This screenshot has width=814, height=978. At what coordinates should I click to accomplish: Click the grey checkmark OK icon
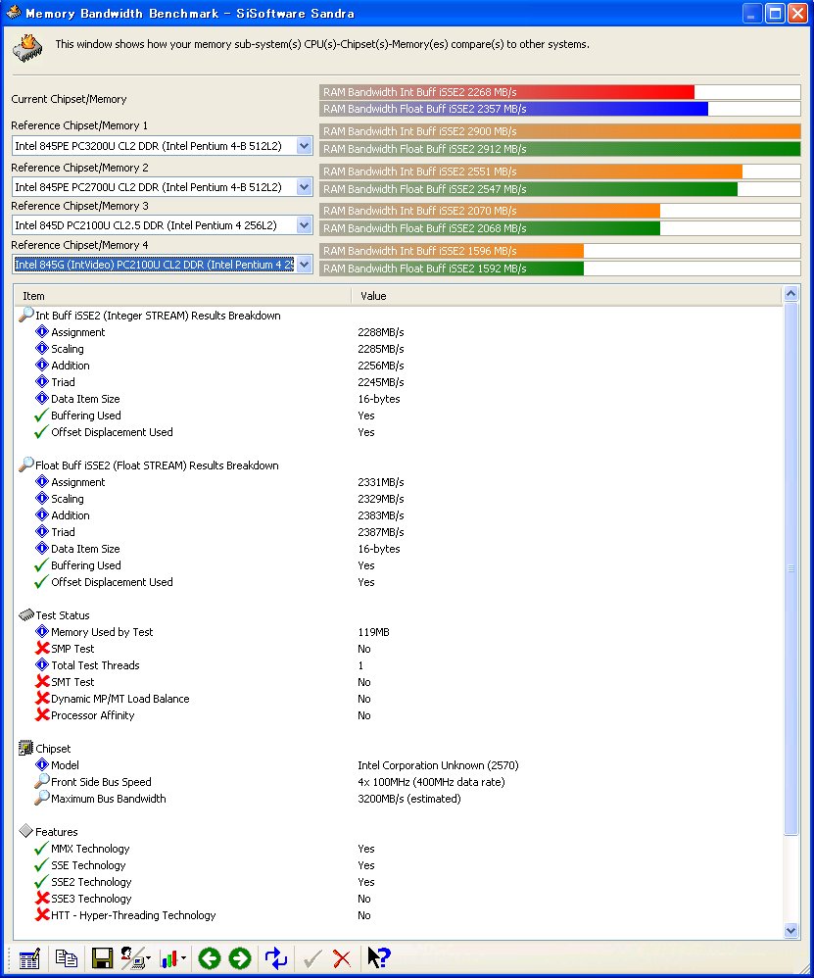(x=312, y=958)
